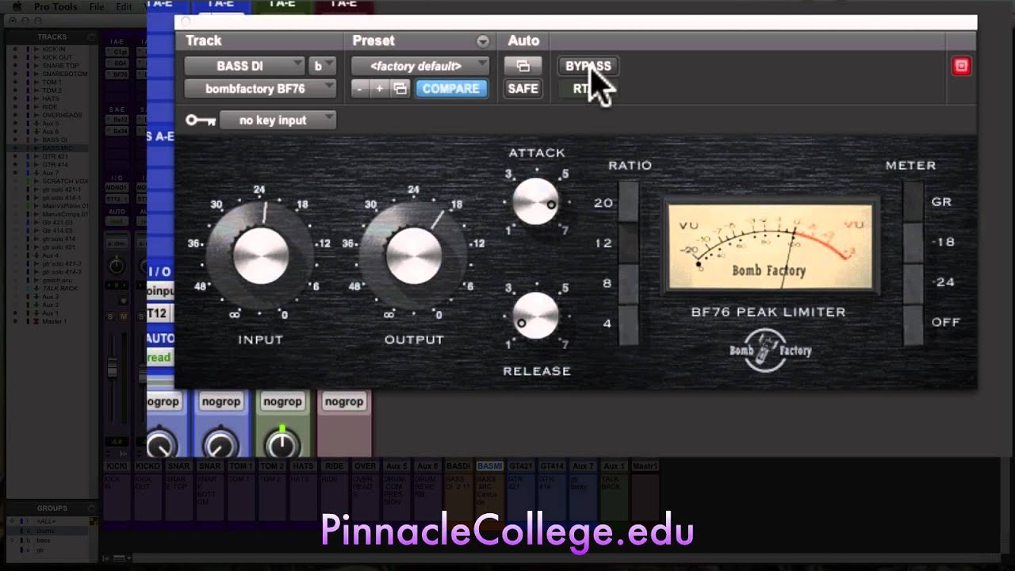
Task: Open the factory default preset dropdown
Action: (419, 66)
